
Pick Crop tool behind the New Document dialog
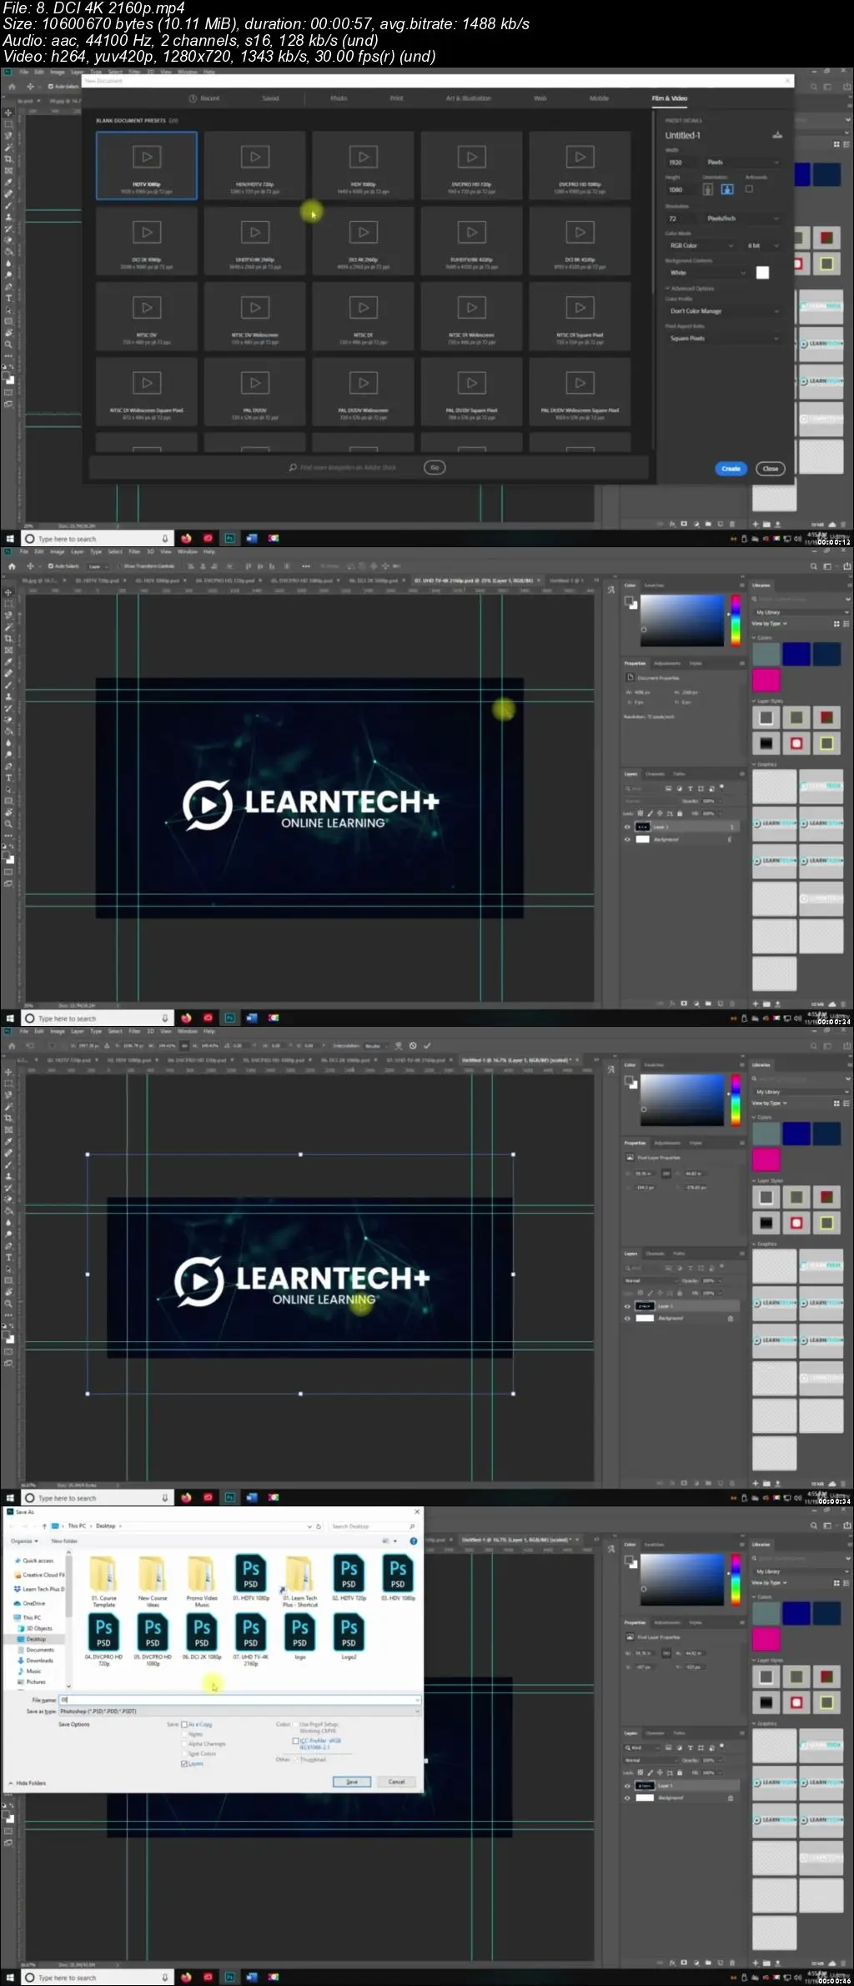point(8,159)
